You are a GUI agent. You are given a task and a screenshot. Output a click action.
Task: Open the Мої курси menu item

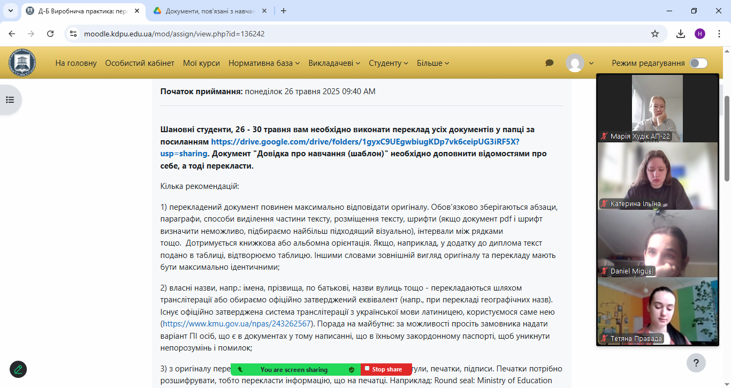pyautogui.click(x=201, y=63)
